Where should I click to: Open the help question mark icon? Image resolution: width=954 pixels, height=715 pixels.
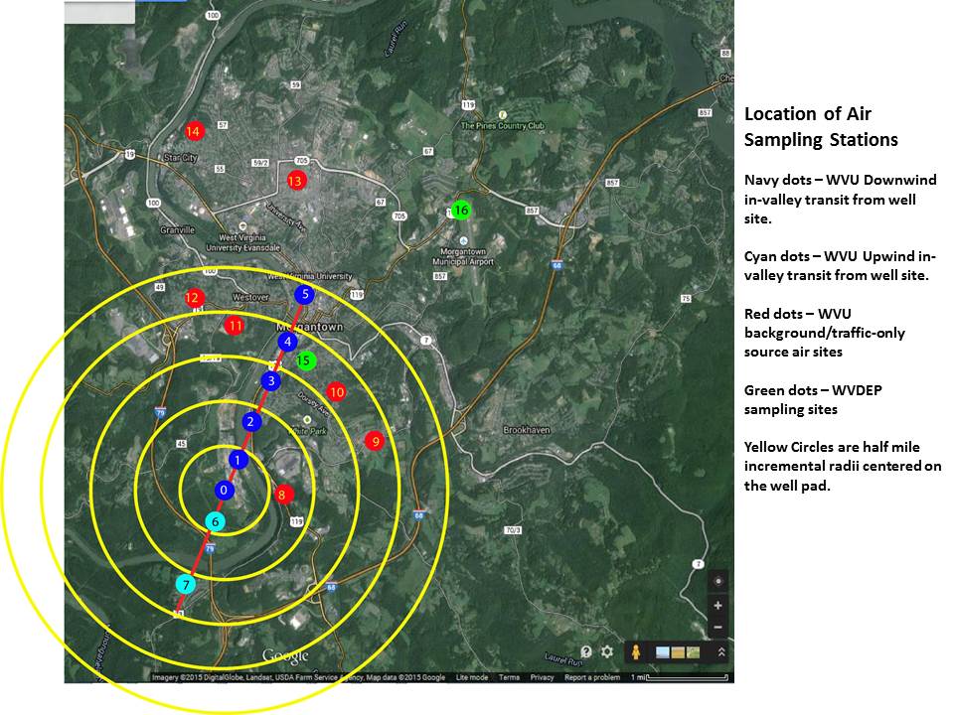[x=586, y=651]
